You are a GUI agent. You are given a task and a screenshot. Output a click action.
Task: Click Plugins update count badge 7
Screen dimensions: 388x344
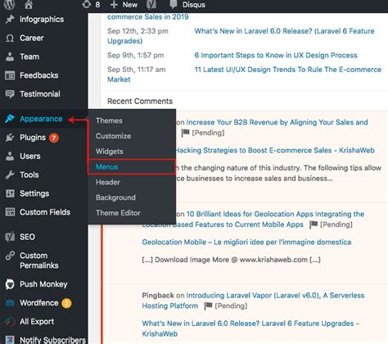tap(54, 138)
